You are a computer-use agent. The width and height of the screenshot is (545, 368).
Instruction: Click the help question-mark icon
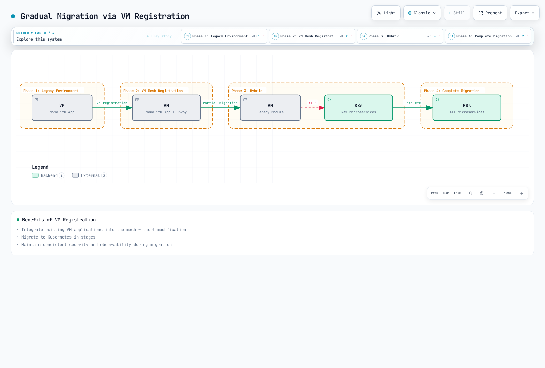pos(482,193)
